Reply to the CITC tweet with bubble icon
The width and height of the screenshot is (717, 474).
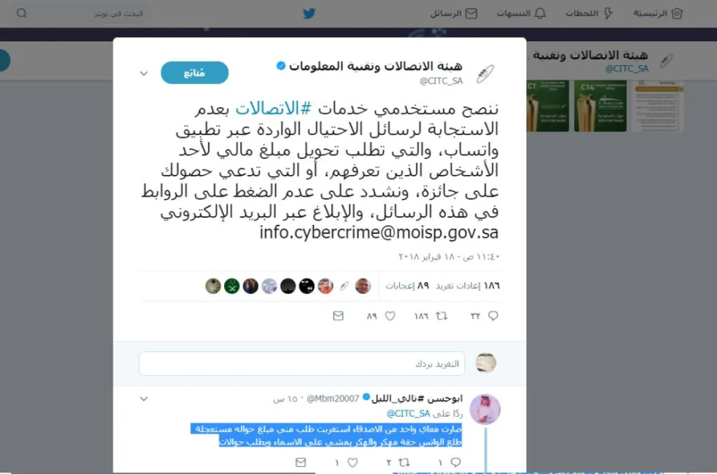[x=492, y=316]
